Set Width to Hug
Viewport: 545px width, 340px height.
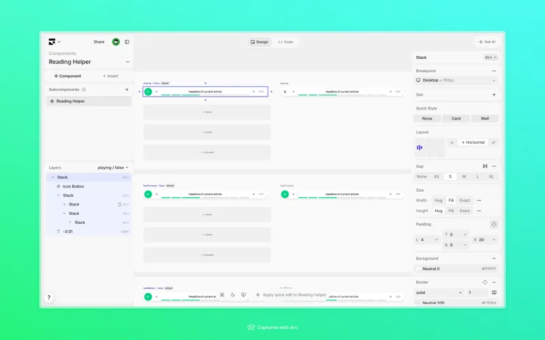tap(439, 201)
